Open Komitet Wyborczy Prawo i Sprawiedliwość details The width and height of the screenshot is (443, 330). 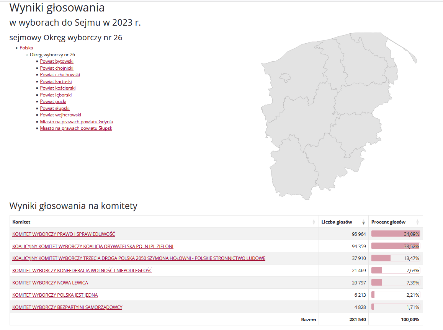click(64, 234)
